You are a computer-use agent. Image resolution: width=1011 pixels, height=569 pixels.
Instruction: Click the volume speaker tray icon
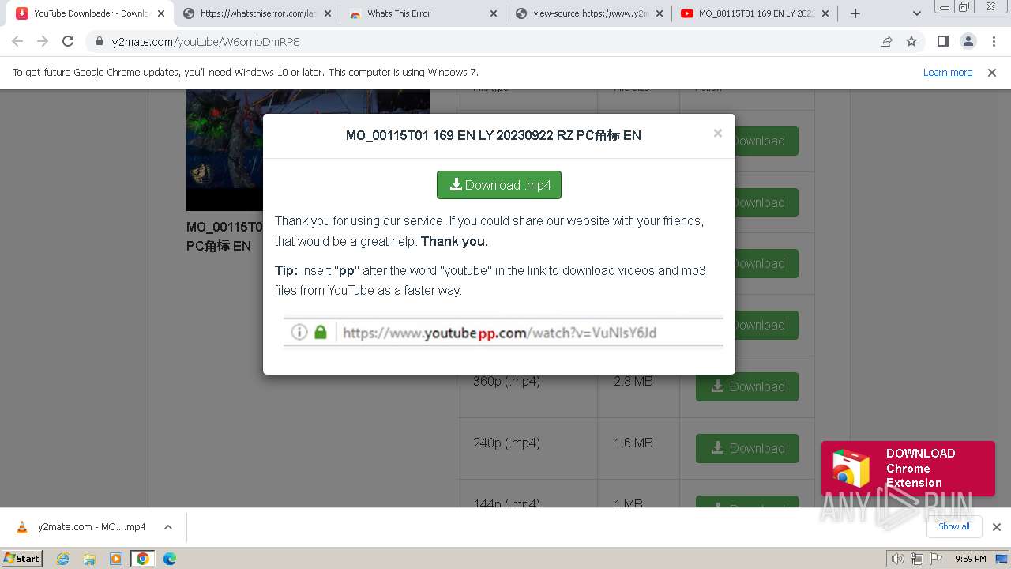pyautogui.click(x=898, y=559)
